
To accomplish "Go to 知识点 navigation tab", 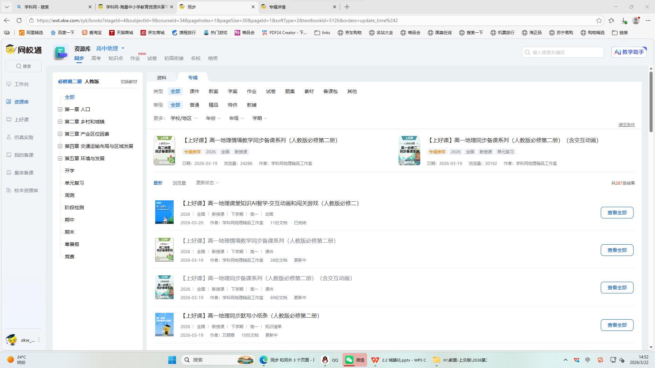I will coord(115,58).
